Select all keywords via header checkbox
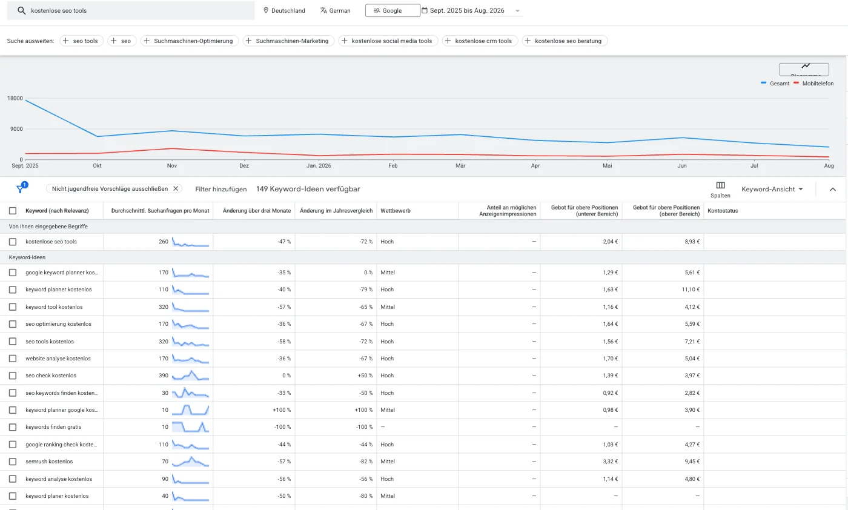 pyautogui.click(x=13, y=211)
